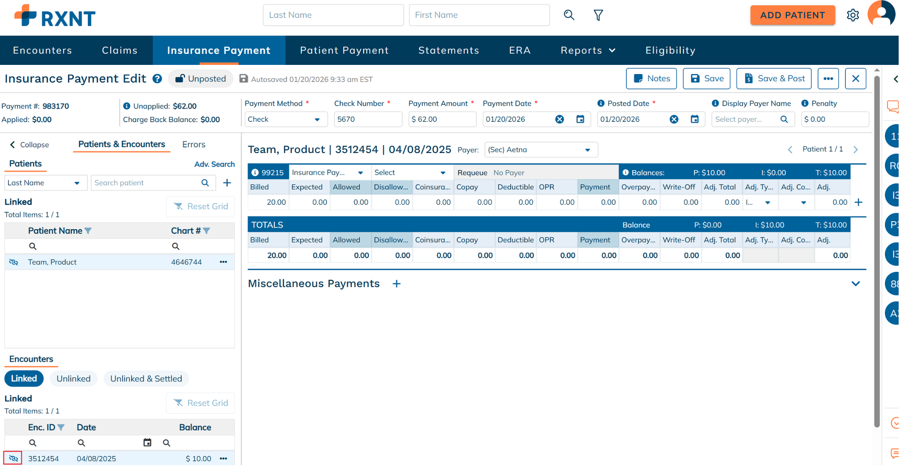This screenshot has height=470, width=899.
Task: Open the settings gear icon
Action: click(x=852, y=15)
